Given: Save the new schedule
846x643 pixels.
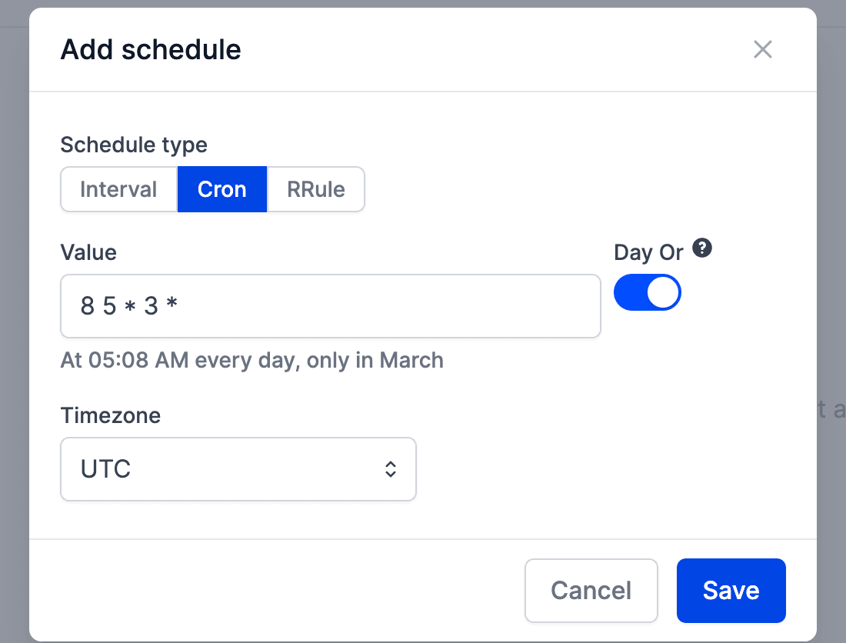Looking at the screenshot, I should tap(731, 590).
